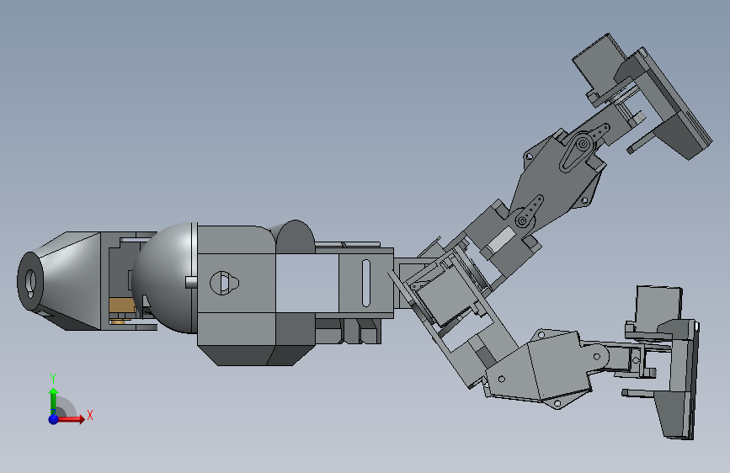Select the keyhole-shaped cutout on the body
This screenshot has height=473, width=730.
(x=224, y=283)
